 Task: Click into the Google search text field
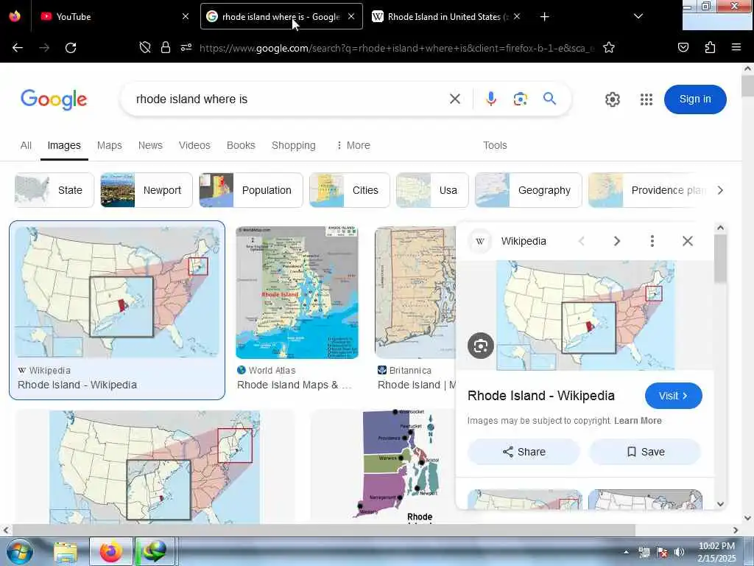click(x=289, y=99)
